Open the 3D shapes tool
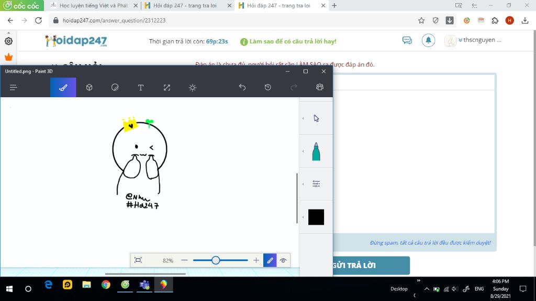 (89, 87)
